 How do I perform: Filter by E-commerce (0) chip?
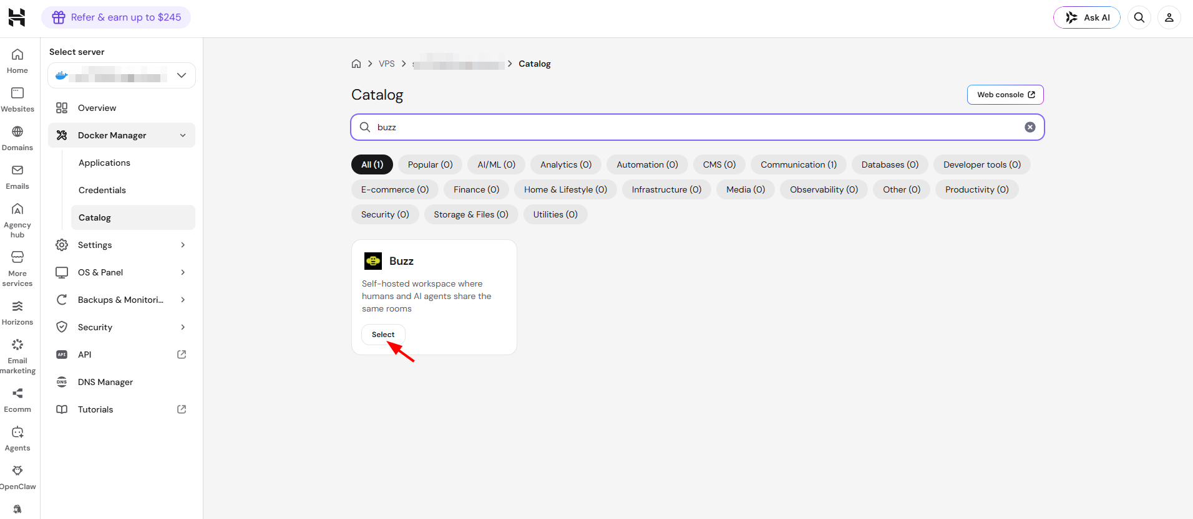pyautogui.click(x=395, y=189)
